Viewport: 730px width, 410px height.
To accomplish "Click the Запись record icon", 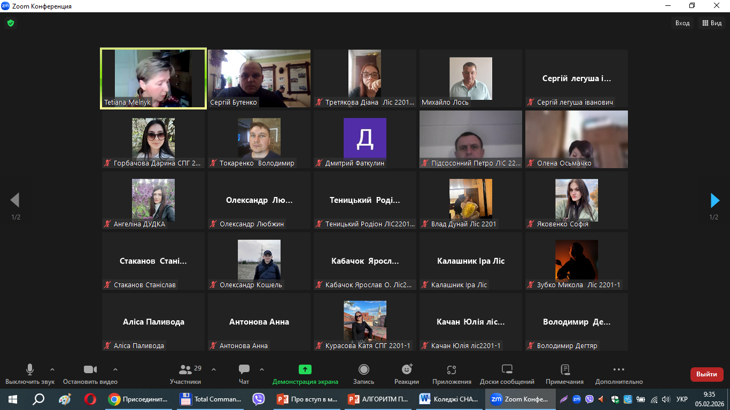I will pyautogui.click(x=363, y=369).
